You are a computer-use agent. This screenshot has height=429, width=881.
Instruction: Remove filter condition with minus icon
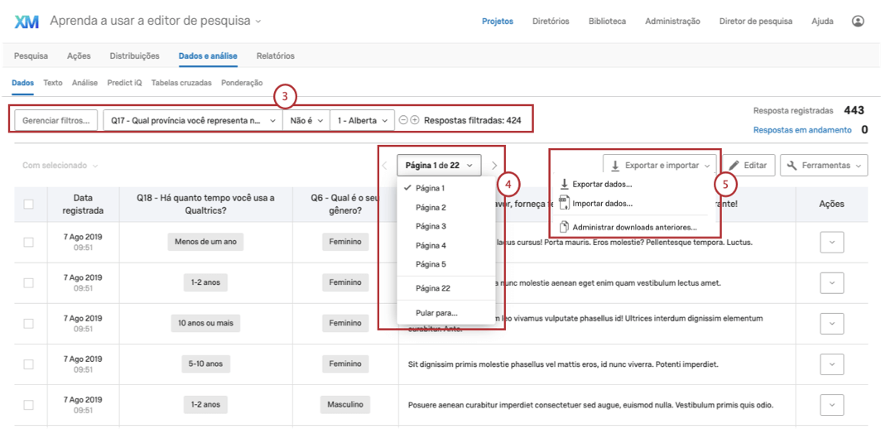tap(403, 120)
